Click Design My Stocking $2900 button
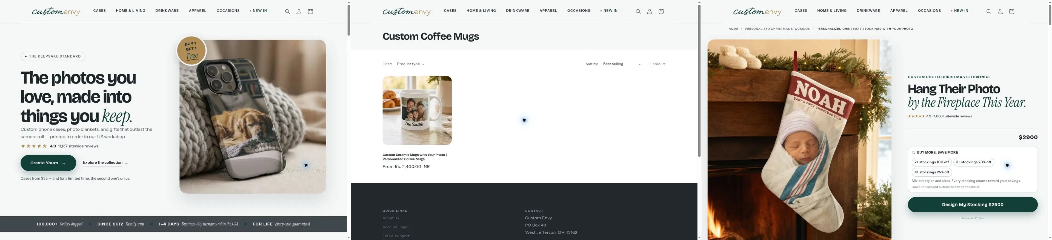This screenshot has height=240, width=1052. (973, 205)
